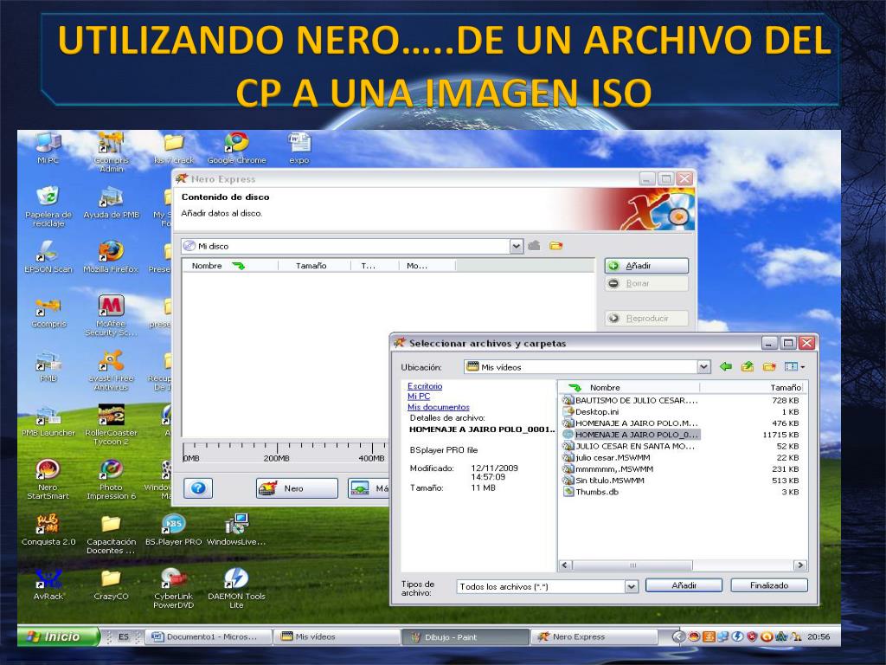
Task: Open Papelera de reciclaje icon
Action: (x=48, y=206)
